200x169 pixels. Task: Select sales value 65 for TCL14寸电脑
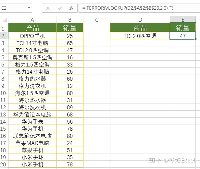[70, 43]
